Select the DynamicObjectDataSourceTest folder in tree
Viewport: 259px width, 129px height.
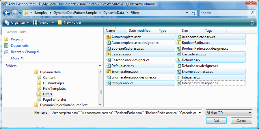(64, 105)
